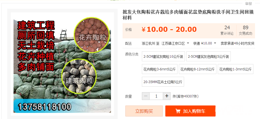Screen dimensions: 260x119
Task: Open the main product image
Action: pos(62,64)
